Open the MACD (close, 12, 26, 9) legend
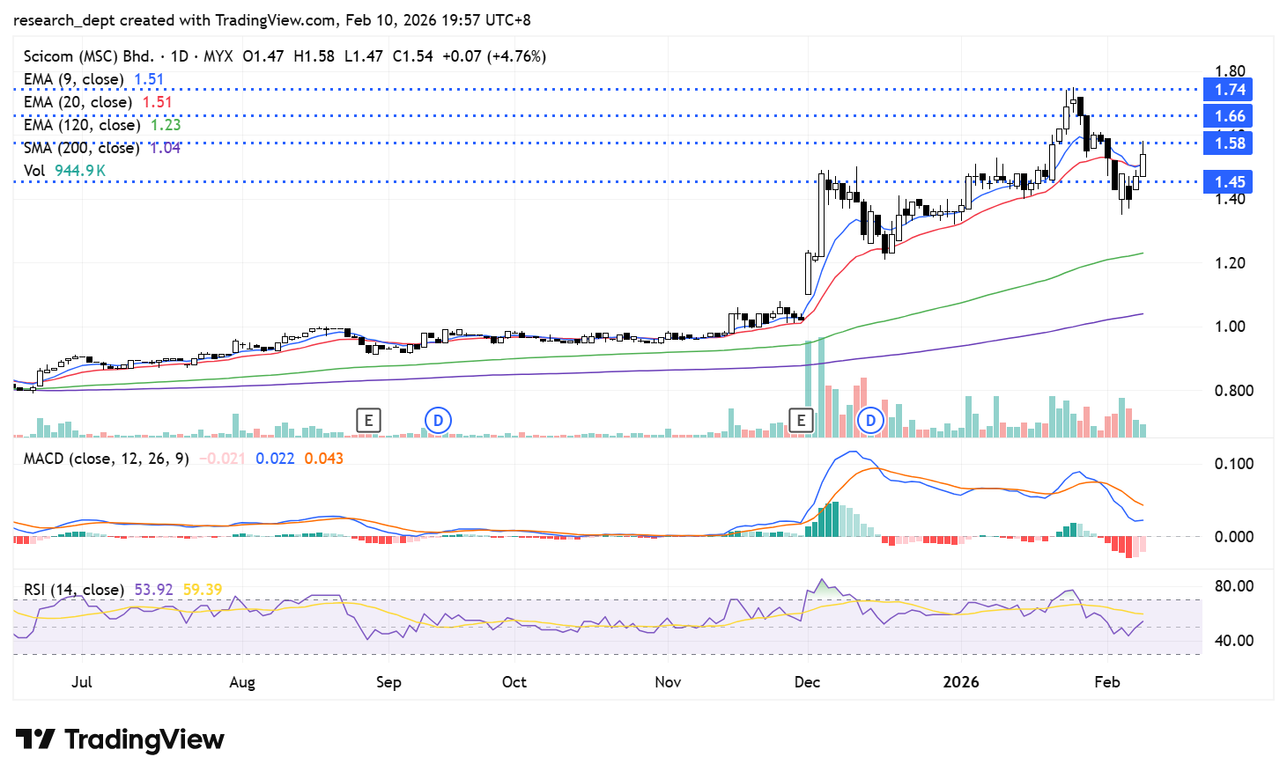Viewport: 1287px width, 779px height. pos(106,459)
